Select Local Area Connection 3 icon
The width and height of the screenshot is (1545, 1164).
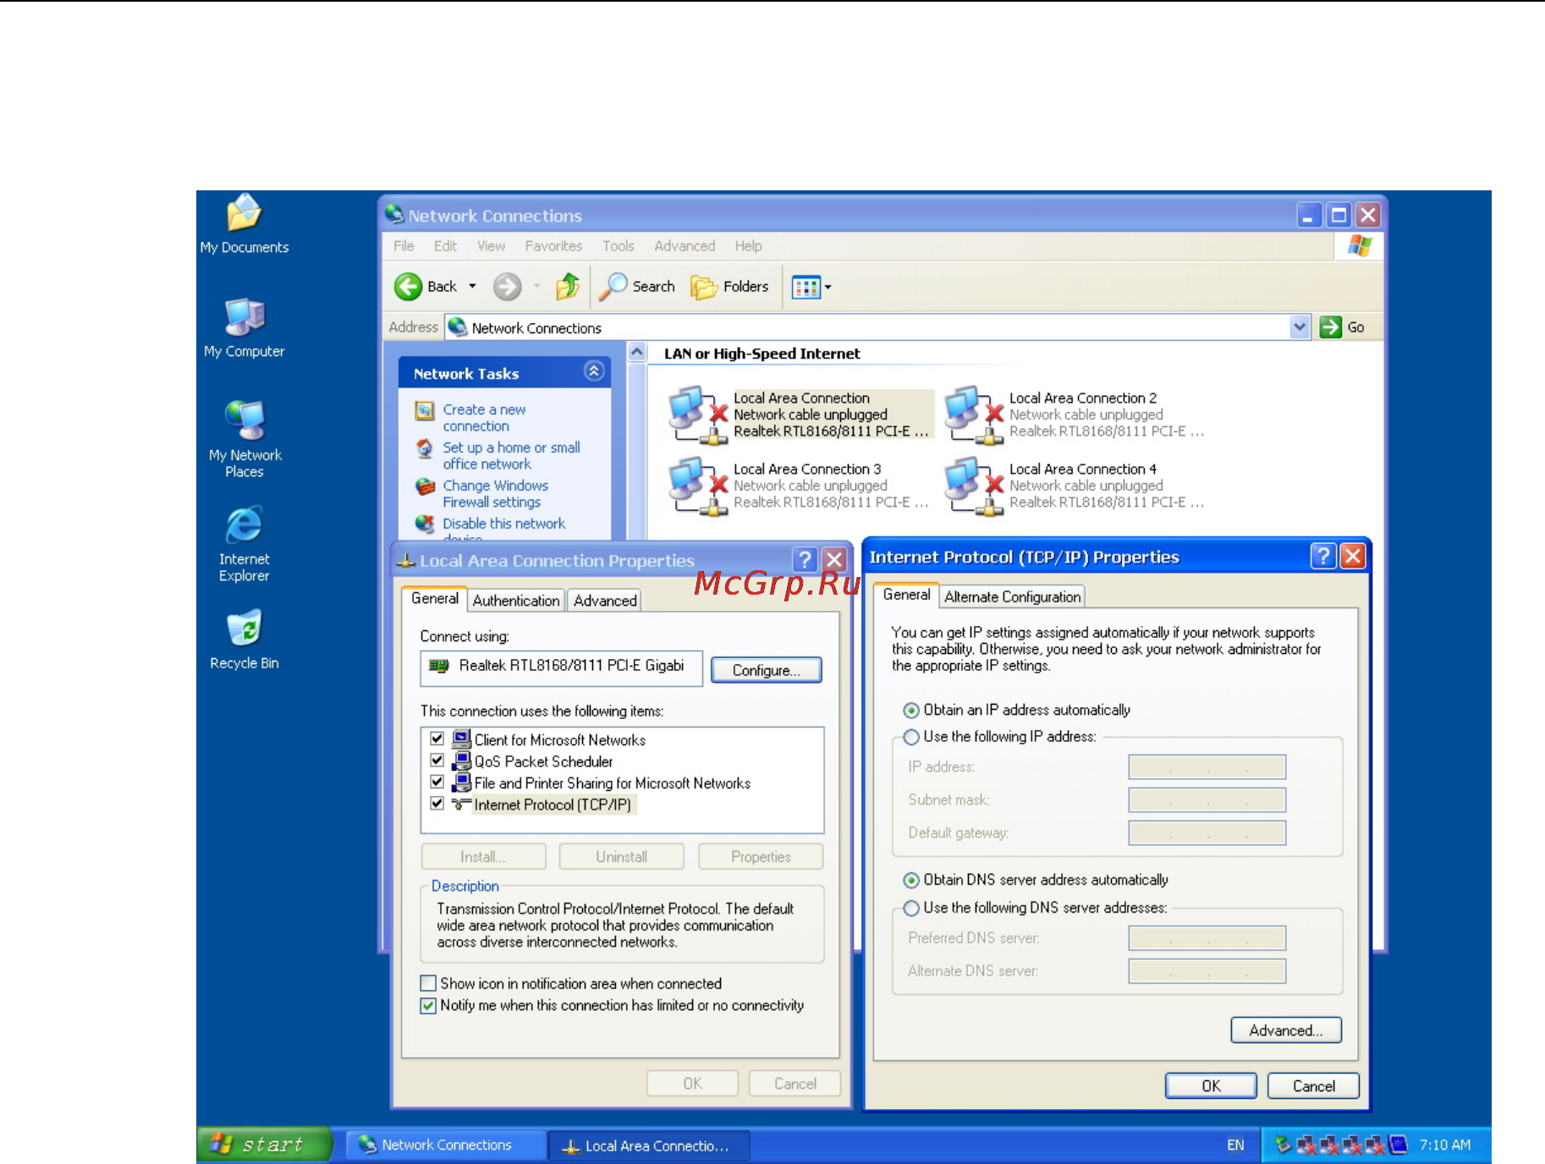coord(698,486)
